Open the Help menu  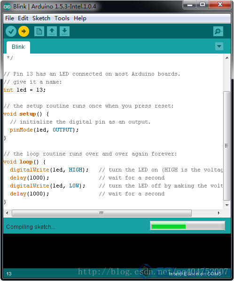click(80, 18)
